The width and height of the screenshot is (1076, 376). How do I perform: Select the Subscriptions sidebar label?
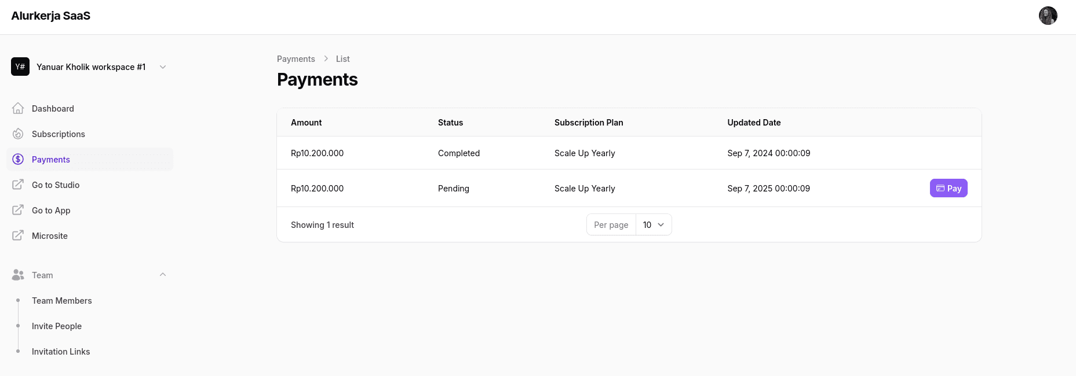[59, 134]
